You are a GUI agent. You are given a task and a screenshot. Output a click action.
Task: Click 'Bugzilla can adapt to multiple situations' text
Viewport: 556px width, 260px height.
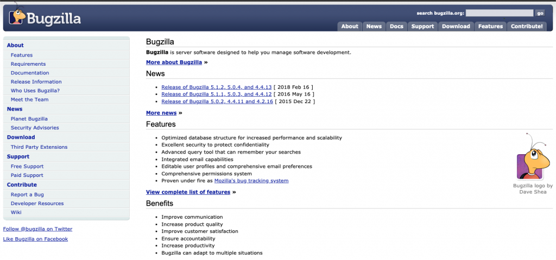(212, 253)
